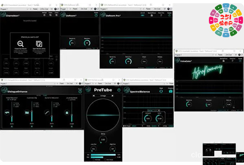Image resolution: width=244 pixels, height=165 pixels.
Task: Click Attack knob in DeRoom Pro
Action: 144,61
